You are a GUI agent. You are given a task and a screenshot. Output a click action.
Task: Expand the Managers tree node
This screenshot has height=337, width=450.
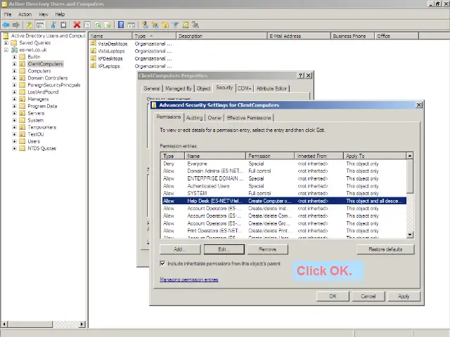tap(15, 99)
